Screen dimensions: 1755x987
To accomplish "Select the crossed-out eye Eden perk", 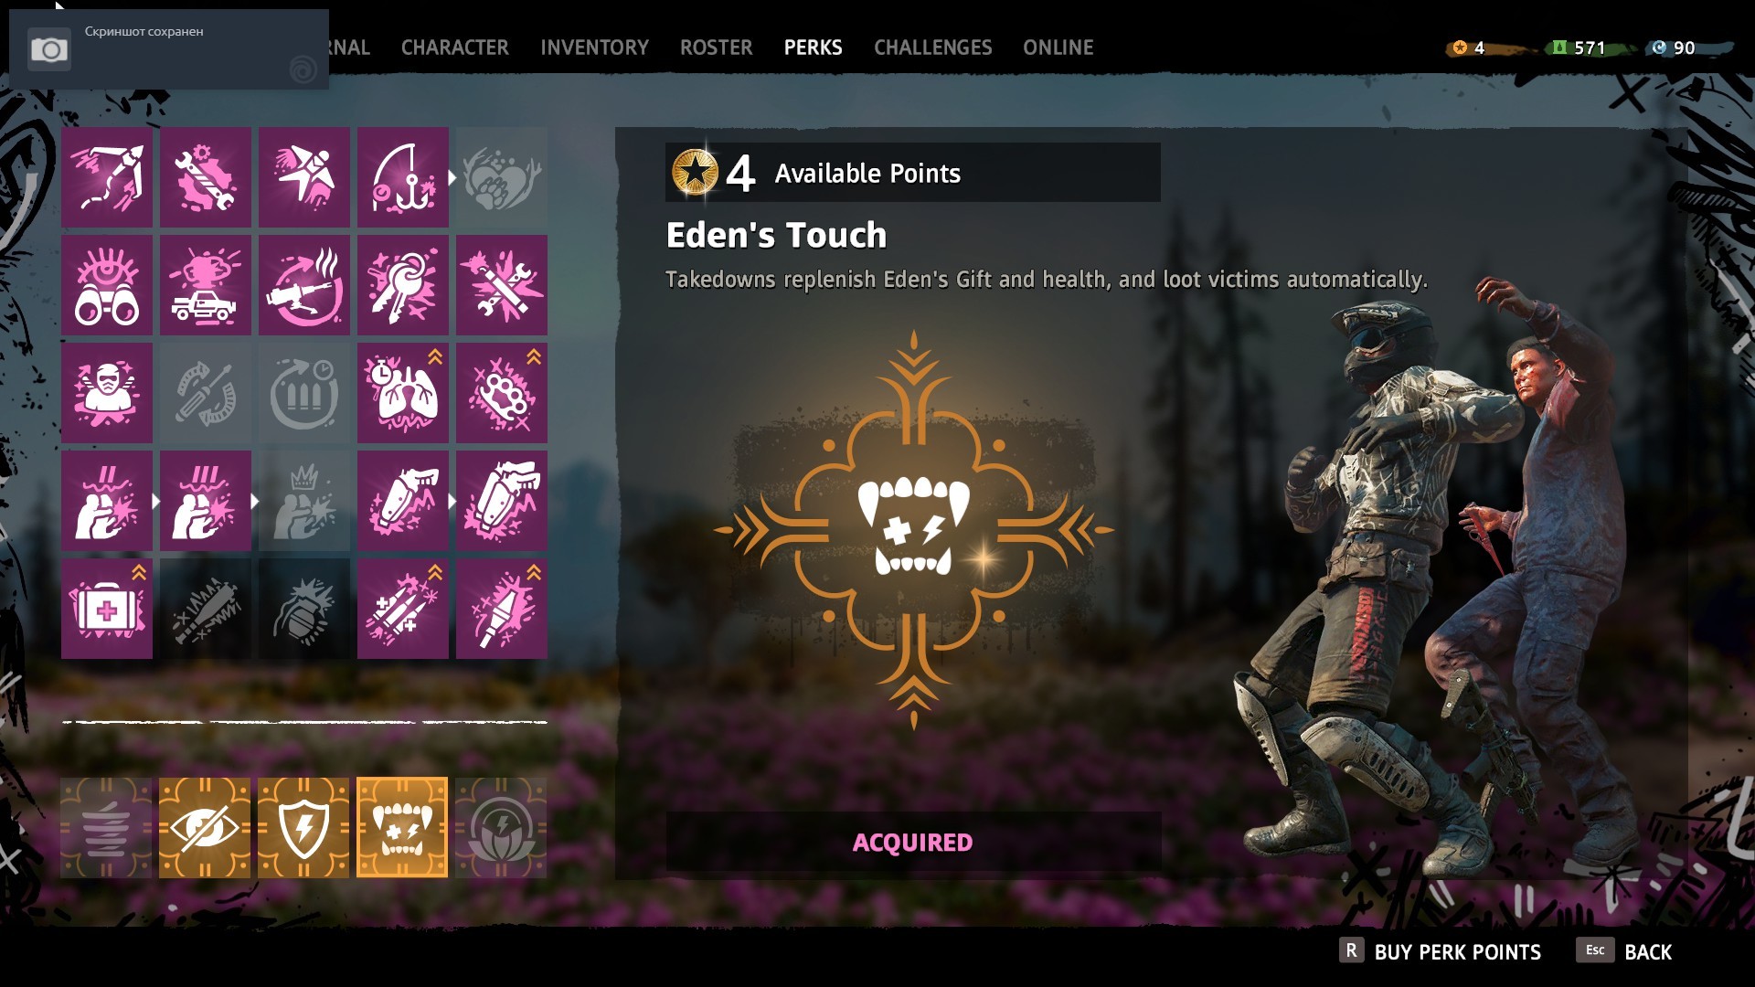I will [205, 828].
